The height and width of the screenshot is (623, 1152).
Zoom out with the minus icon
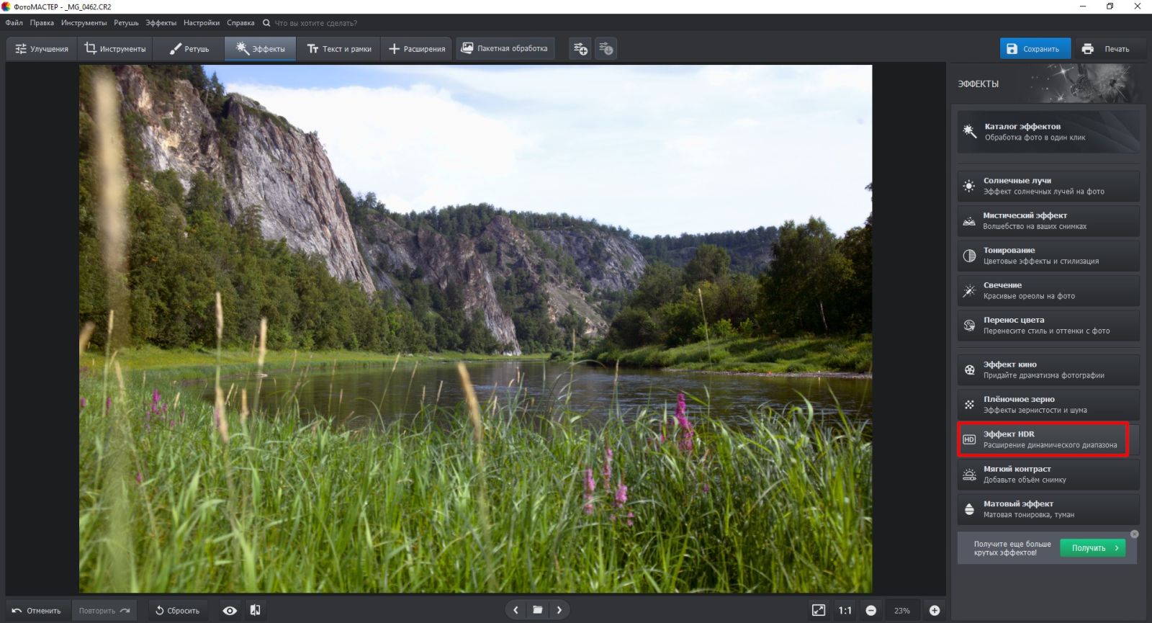(870, 611)
